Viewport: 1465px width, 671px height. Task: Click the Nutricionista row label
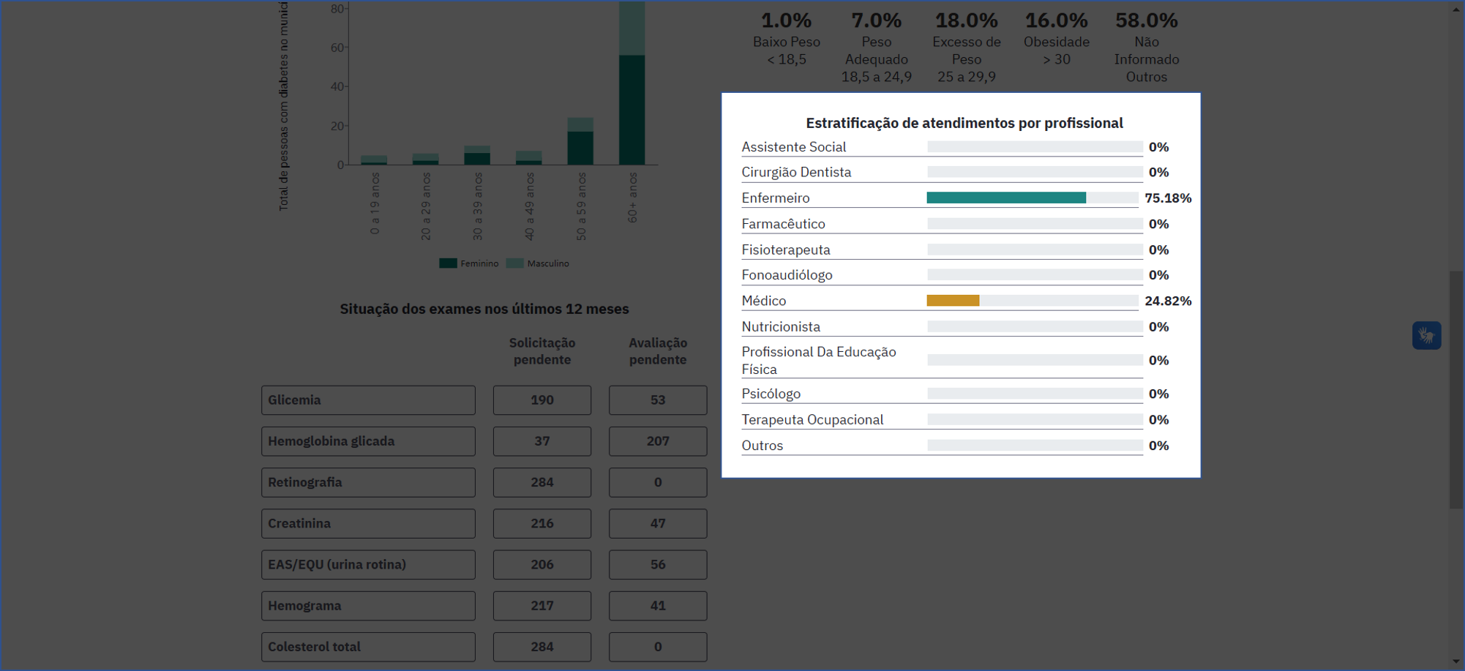click(781, 327)
